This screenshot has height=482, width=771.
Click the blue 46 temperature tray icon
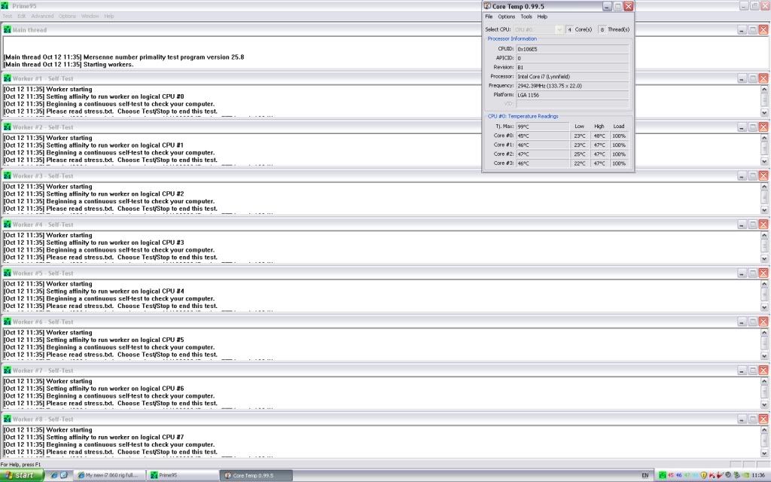[678, 475]
